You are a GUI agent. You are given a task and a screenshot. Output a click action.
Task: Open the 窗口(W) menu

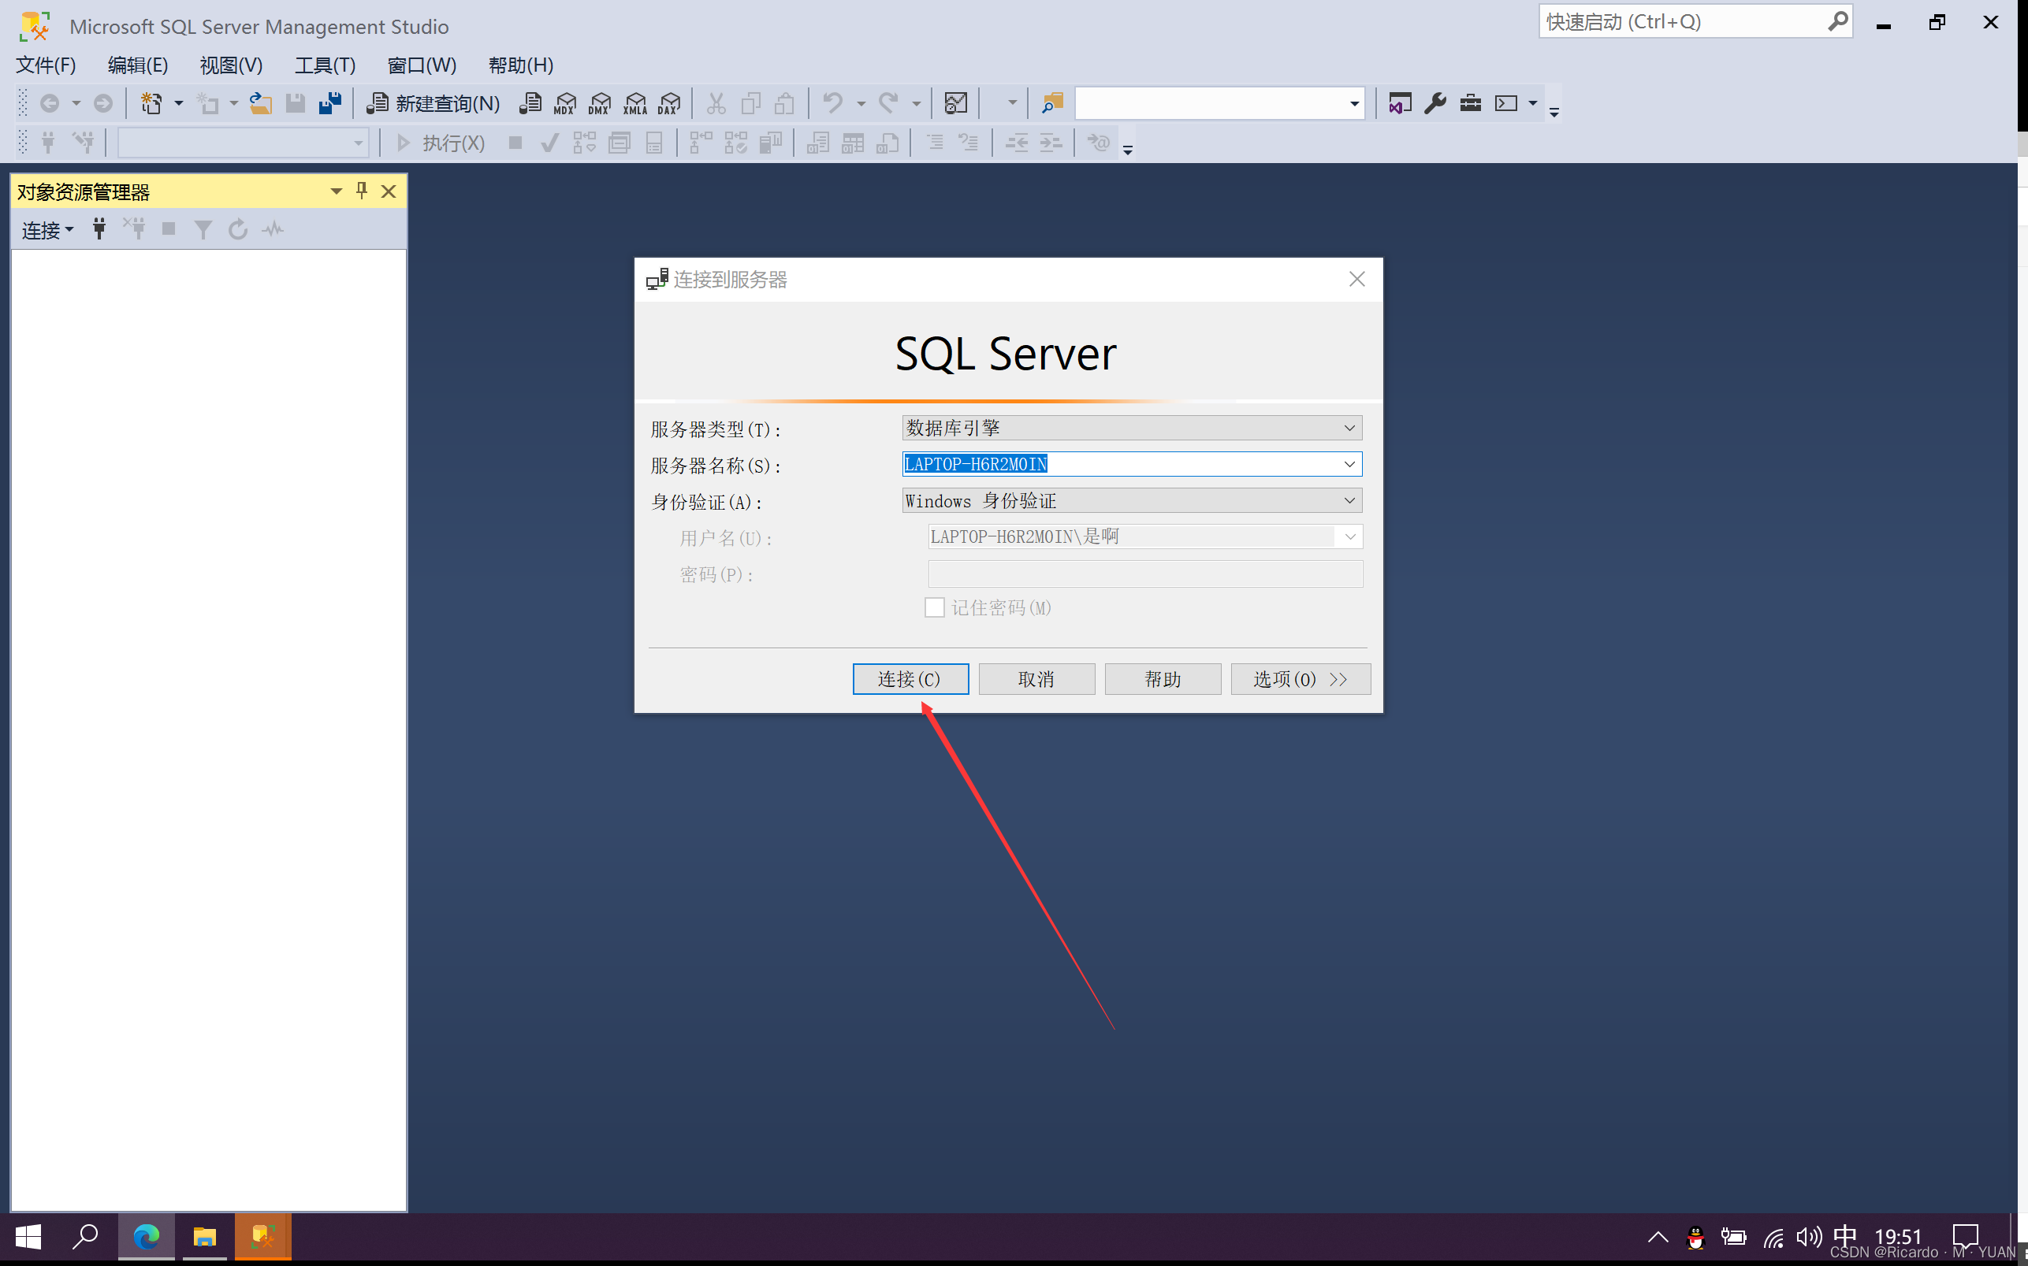click(422, 65)
